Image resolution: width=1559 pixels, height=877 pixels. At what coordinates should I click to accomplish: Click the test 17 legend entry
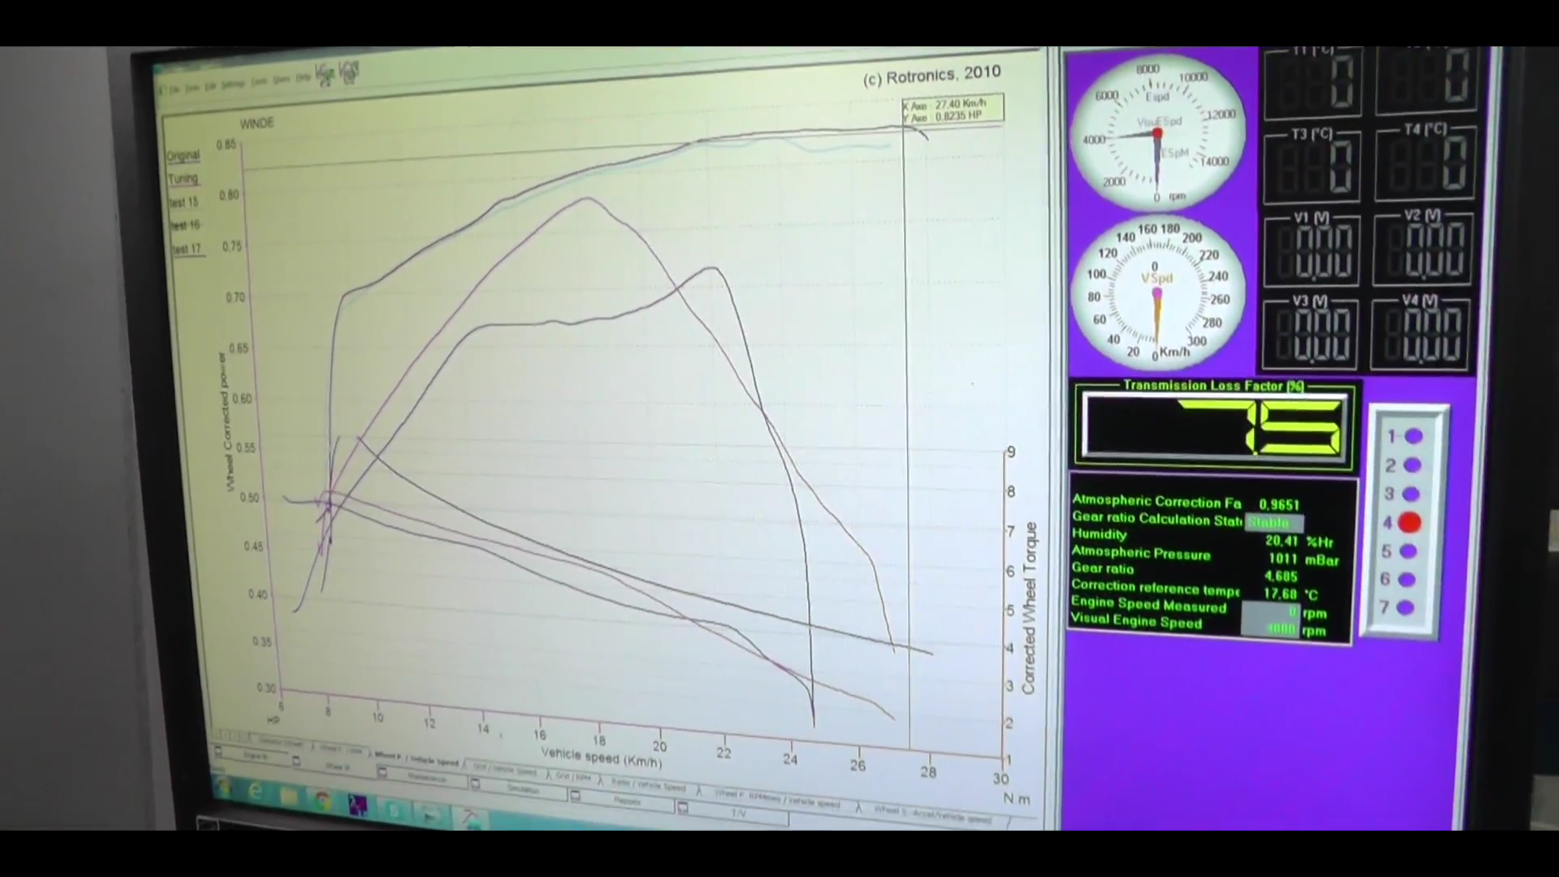187,248
